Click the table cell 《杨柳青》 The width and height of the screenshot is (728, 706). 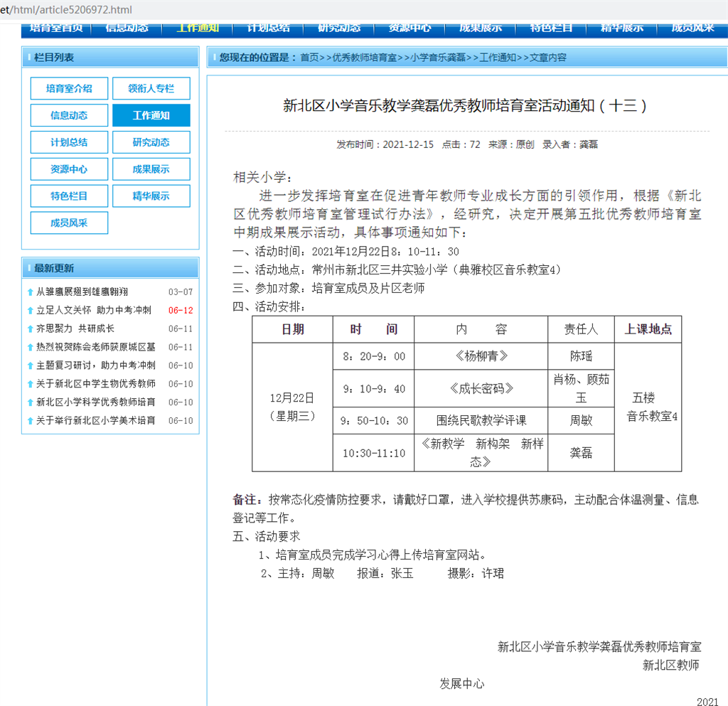(481, 356)
